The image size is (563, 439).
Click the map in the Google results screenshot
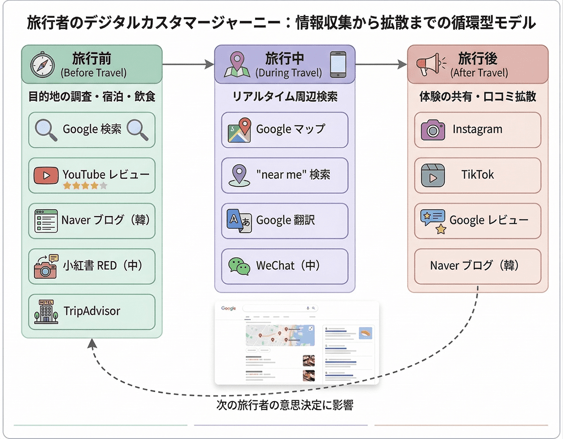pyautogui.click(x=280, y=335)
